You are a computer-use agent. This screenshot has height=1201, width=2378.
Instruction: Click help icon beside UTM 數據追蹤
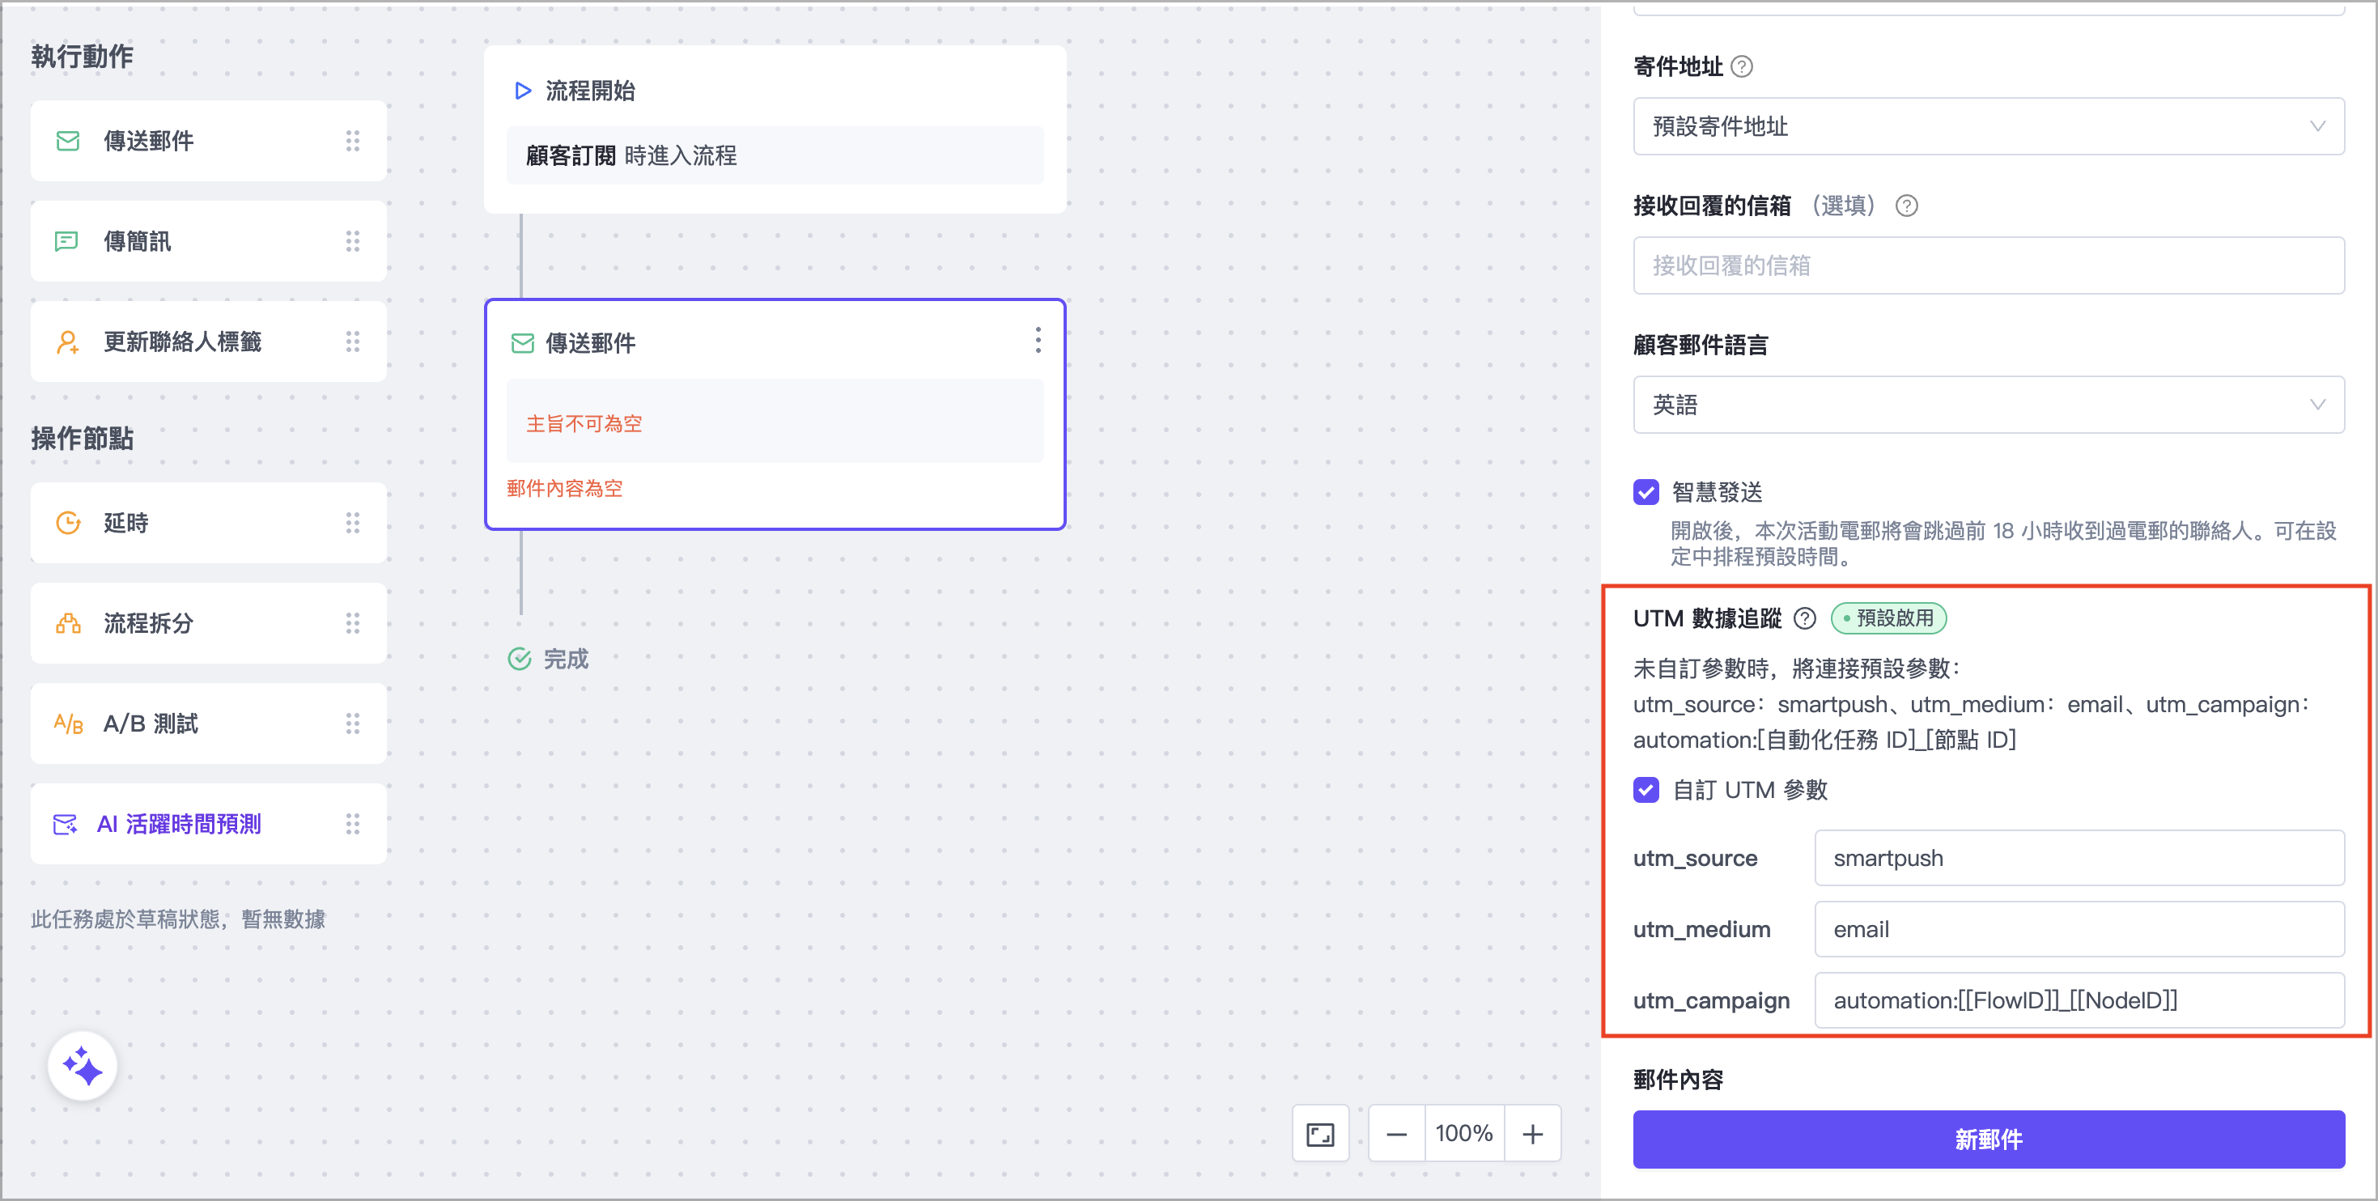pyautogui.click(x=1804, y=618)
